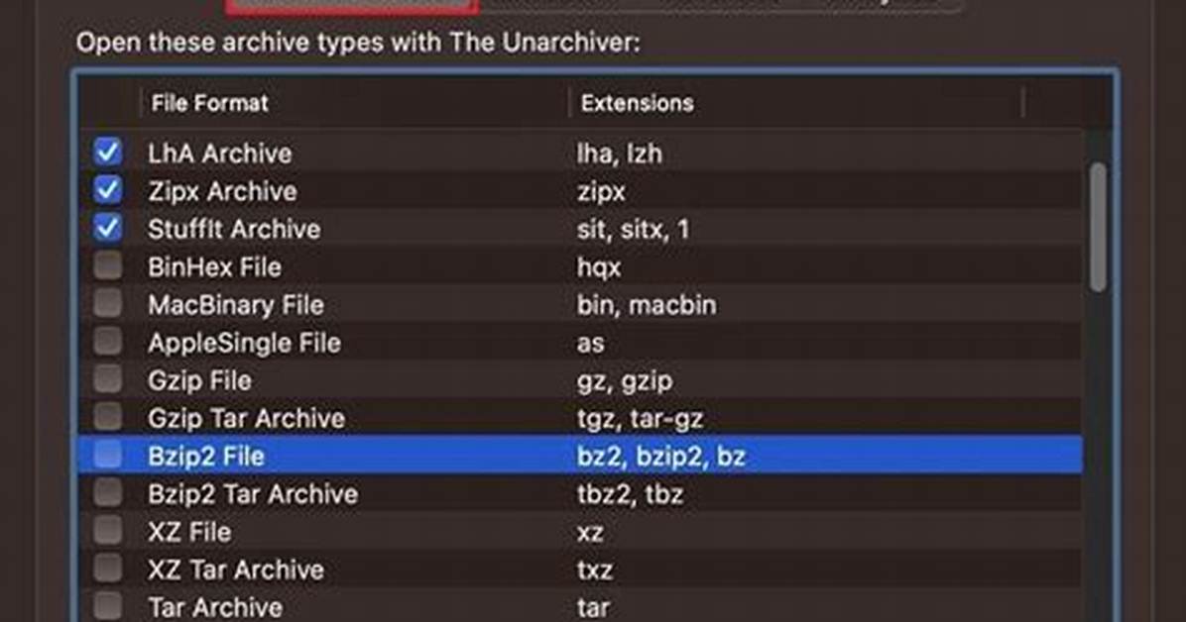Select the XZ File row text
This screenshot has height=622, width=1186.
tap(189, 531)
